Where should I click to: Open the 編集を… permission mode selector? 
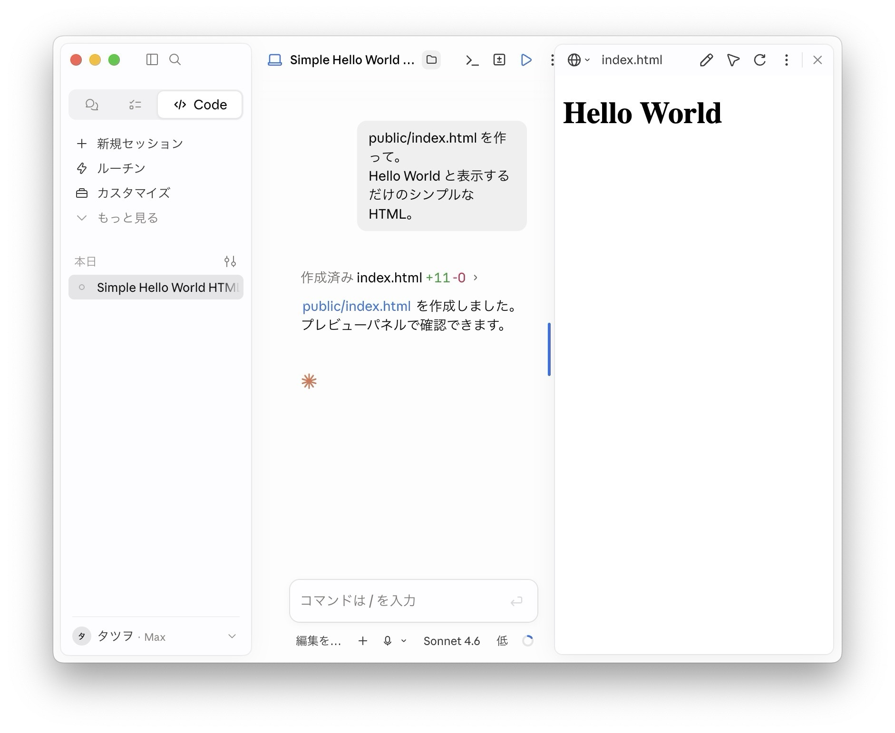click(x=318, y=641)
